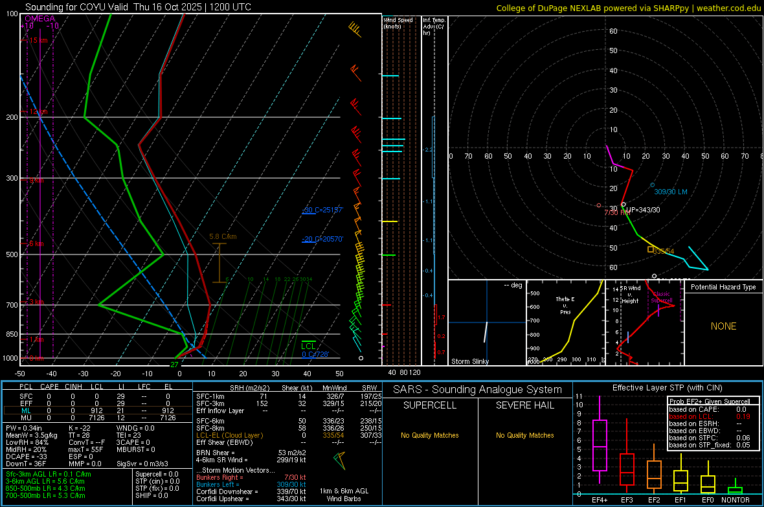The image size is (764, 507).
Task: Click the wind barb glyph above 1km & 6km AGL
Action: pos(340,460)
